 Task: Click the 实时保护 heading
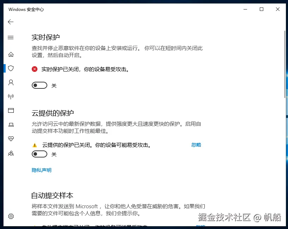point(46,37)
